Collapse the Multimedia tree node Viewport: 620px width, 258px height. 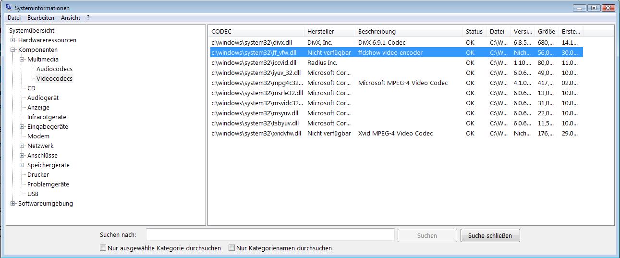(22, 60)
